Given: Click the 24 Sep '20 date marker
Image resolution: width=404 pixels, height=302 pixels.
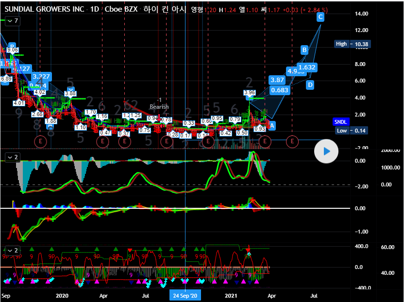Looking at the screenshot, I should coord(185,295).
